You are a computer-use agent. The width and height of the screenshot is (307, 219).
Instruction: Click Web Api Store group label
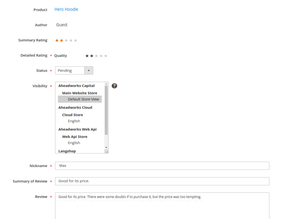click(x=75, y=137)
